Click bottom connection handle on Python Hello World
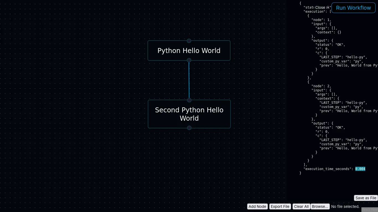This screenshot has height=212, width=378. 189,60
